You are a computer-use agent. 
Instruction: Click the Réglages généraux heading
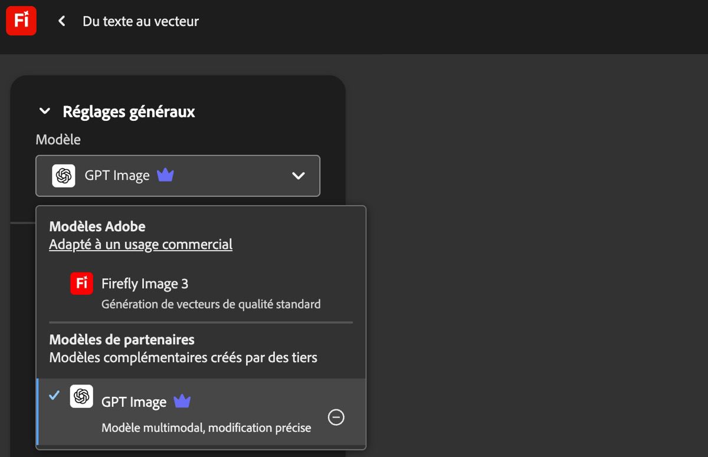(x=129, y=111)
